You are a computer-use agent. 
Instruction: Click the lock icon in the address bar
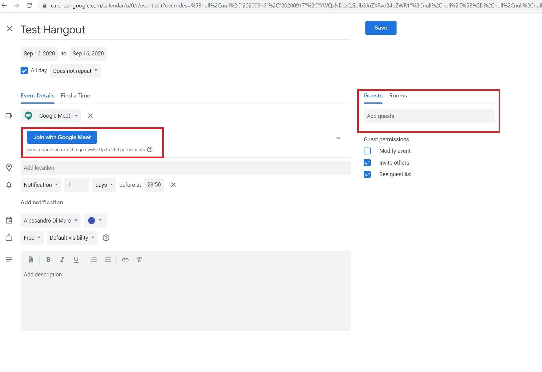pos(45,6)
